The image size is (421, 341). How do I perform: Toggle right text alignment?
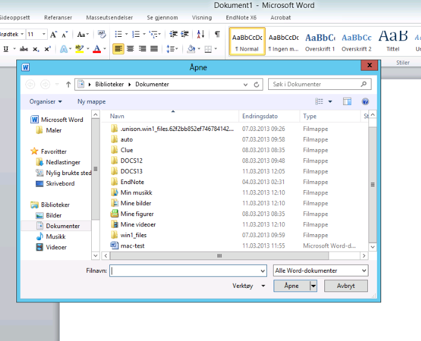(143, 49)
